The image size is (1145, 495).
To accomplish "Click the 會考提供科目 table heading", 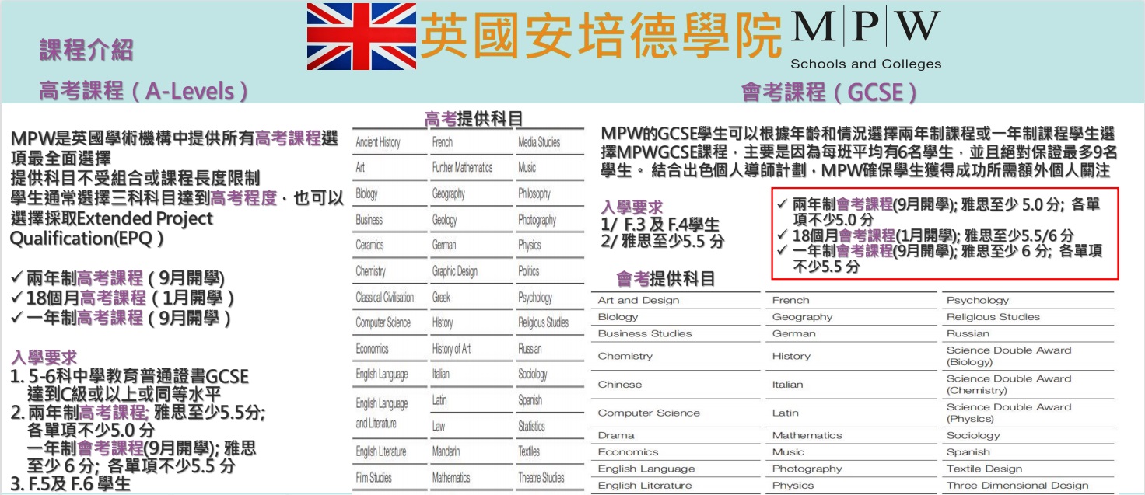I will pyautogui.click(x=666, y=278).
